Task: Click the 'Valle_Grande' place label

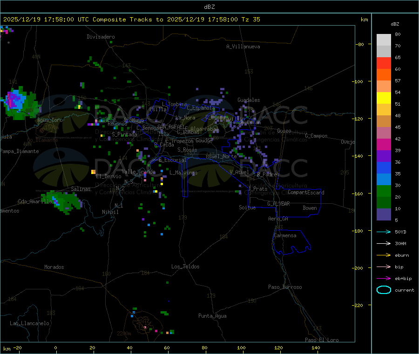Action: 138,172
